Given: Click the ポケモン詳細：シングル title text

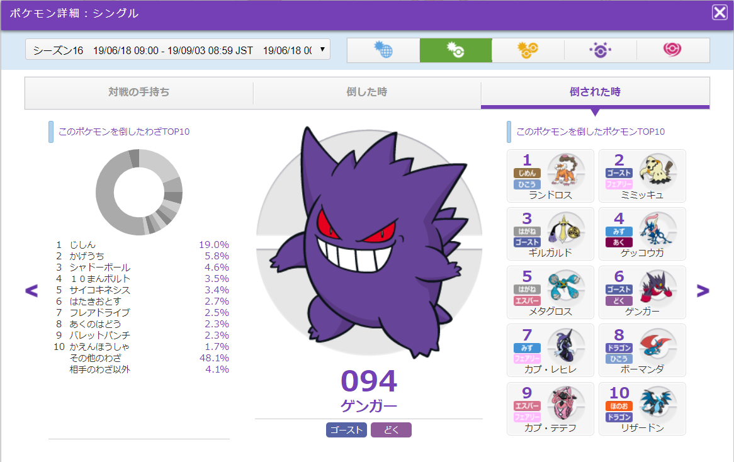Looking at the screenshot, I should tap(74, 13).
